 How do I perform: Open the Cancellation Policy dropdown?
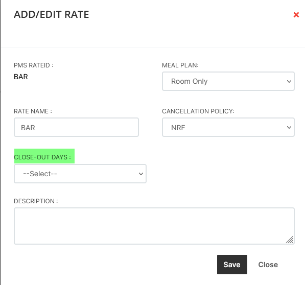228,127
